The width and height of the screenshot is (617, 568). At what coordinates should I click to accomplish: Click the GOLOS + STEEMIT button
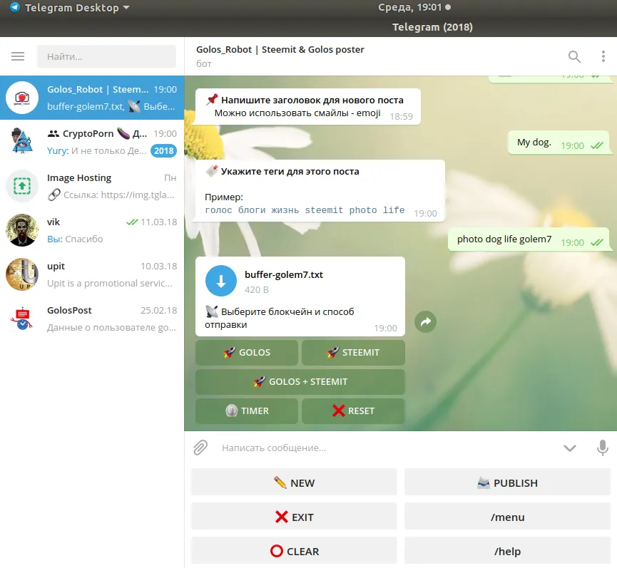point(300,382)
